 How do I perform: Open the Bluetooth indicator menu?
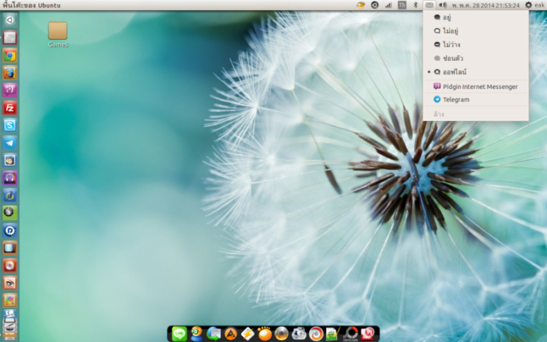[x=416, y=5]
